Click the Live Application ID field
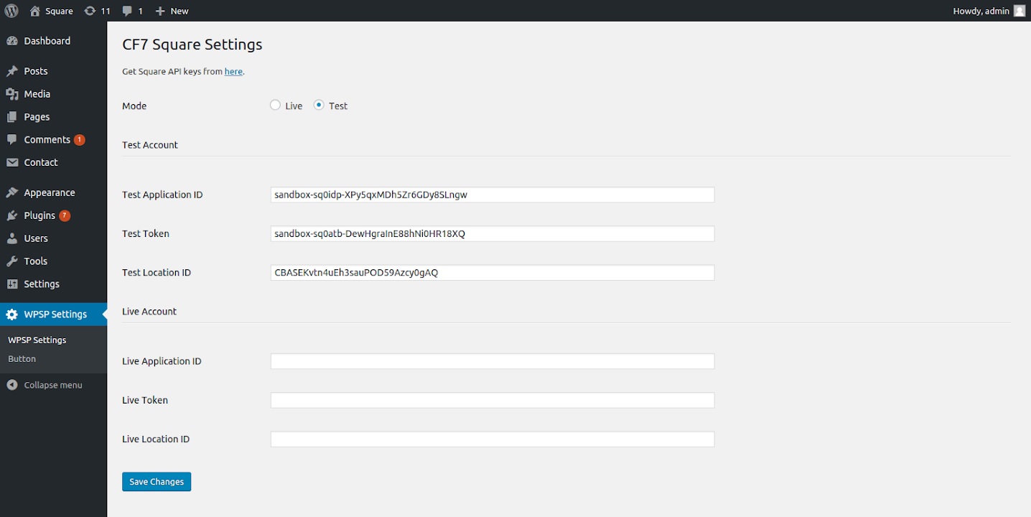 click(492, 361)
